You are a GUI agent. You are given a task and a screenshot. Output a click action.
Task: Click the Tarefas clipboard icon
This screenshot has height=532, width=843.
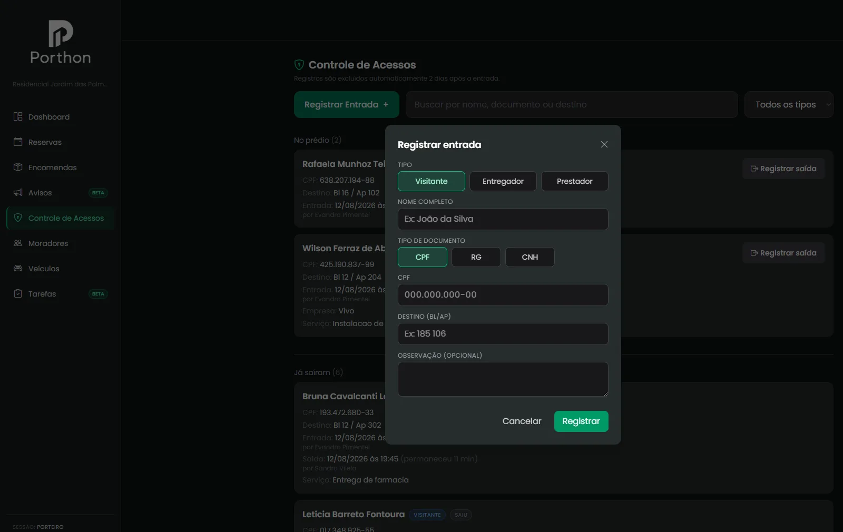pos(18,293)
